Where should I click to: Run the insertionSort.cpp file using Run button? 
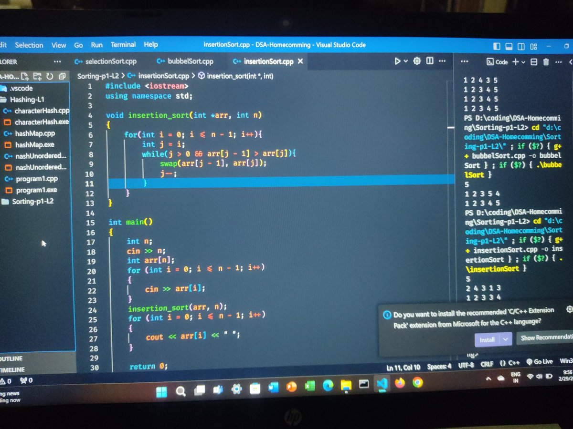tap(398, 61)
